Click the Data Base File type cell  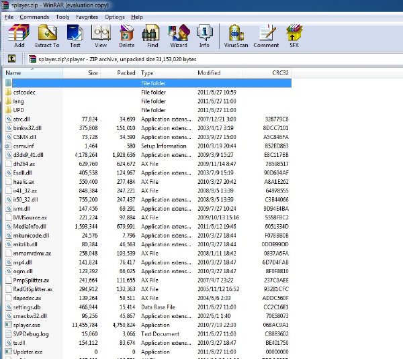coord(158,307)
